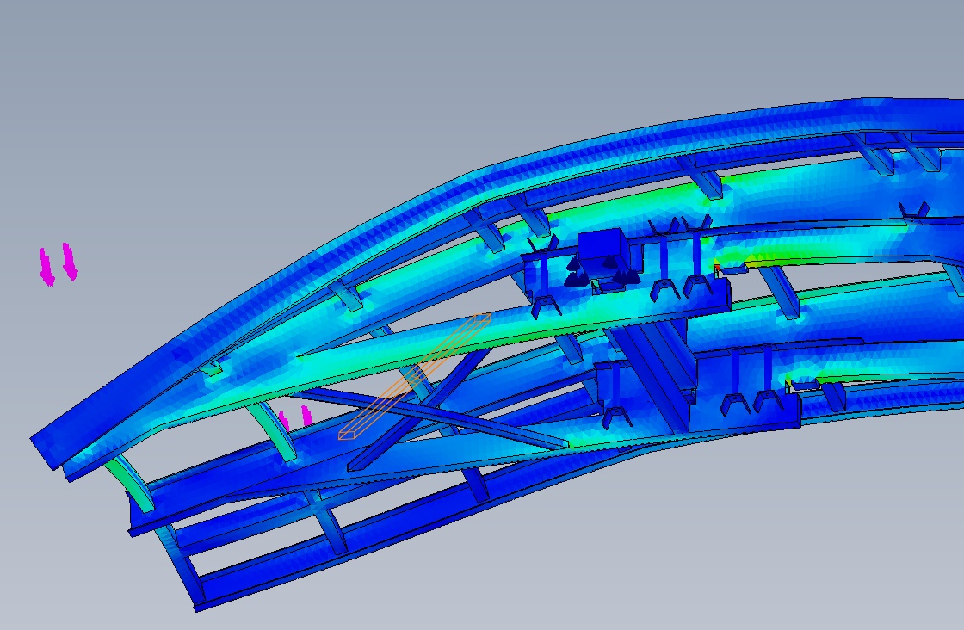The height and width of the screenshot is (630, 964).
Task: Click the single U-clamp on lower left support post
Action: tap(617, 417)
